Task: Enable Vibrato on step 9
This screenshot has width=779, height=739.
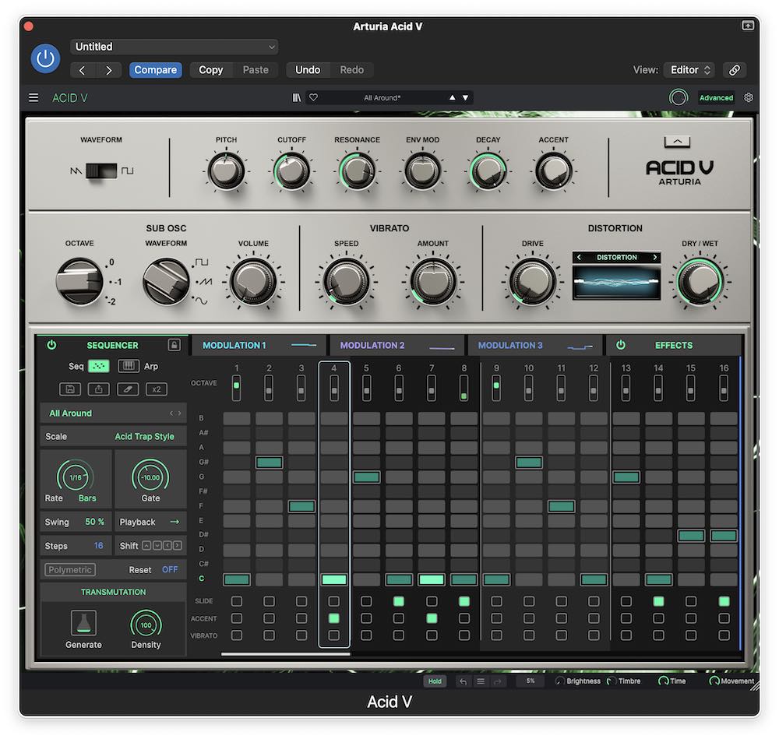Action: pos(496,635)
